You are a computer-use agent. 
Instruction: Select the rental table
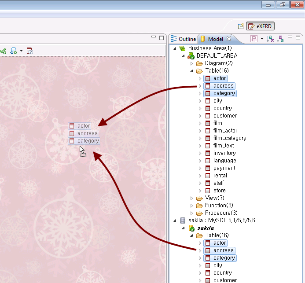coord(216,176)
